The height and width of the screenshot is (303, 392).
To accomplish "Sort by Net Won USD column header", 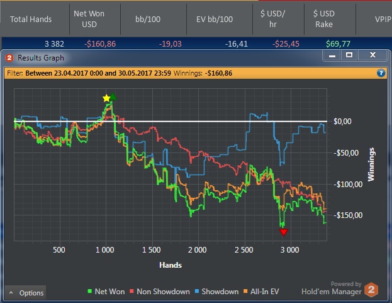I will pos(89,19).
